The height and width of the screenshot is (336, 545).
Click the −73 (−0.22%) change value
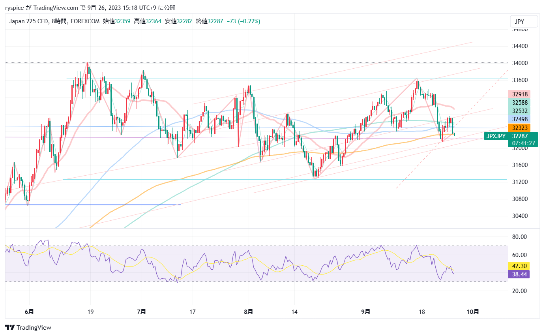pos(243,21)
